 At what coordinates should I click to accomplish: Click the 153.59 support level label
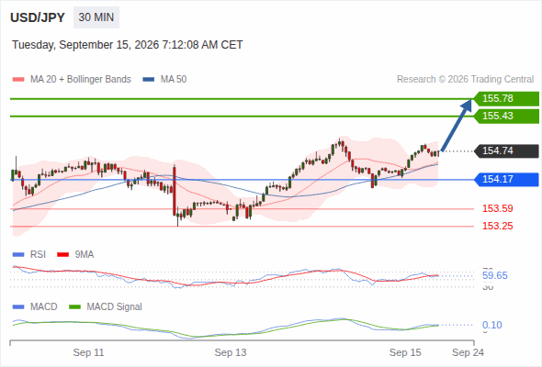497,208
